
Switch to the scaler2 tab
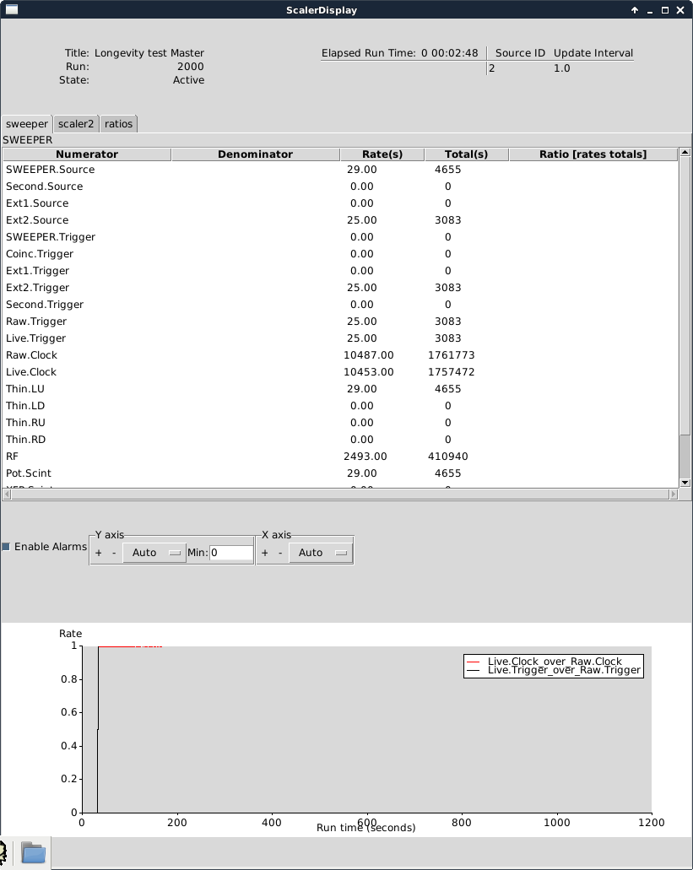pyautogui.click(x=76, y=124)
